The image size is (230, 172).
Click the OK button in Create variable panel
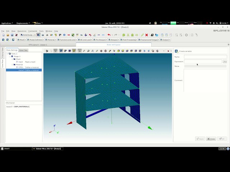[222, 139]
